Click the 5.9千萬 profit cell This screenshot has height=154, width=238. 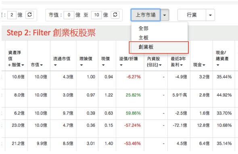[180, 95]
